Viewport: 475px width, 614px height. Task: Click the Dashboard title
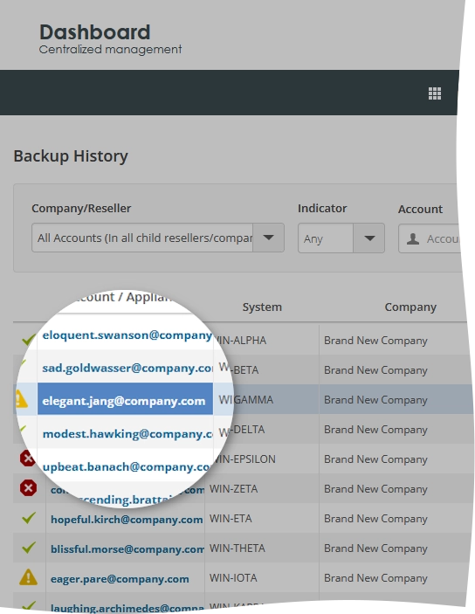point(95,32)
